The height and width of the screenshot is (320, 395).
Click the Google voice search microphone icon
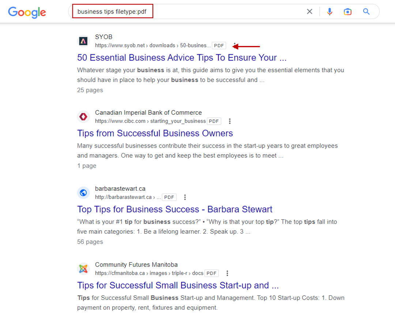tap(330, 11)
